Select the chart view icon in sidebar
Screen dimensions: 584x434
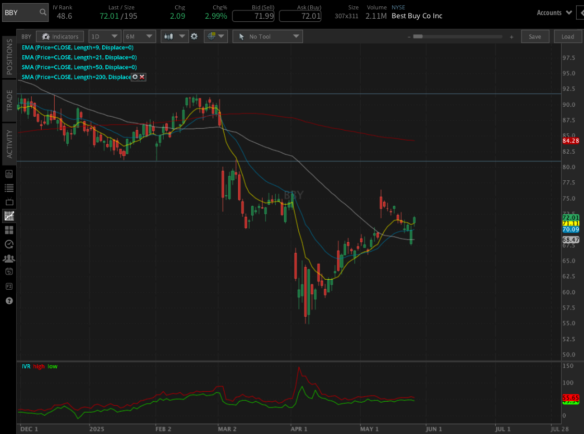tap(9, 216)
